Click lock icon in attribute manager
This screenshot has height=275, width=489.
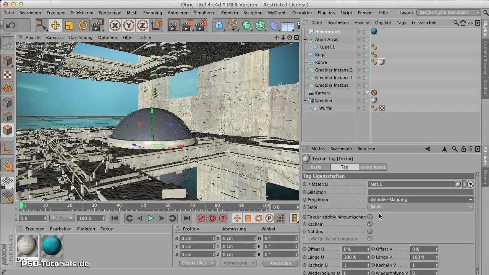click(463, 149)
